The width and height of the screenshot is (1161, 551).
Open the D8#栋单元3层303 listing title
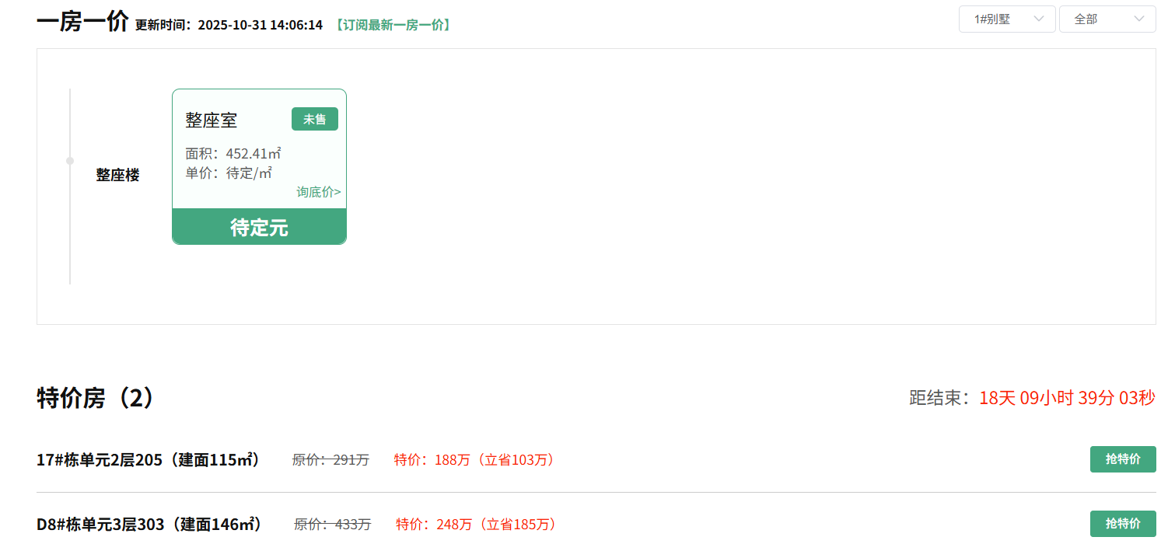coord(149,525)
